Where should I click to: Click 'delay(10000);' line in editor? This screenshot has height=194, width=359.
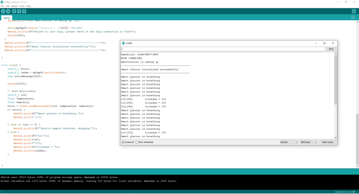pyautogui.click(x=17, y=84)
